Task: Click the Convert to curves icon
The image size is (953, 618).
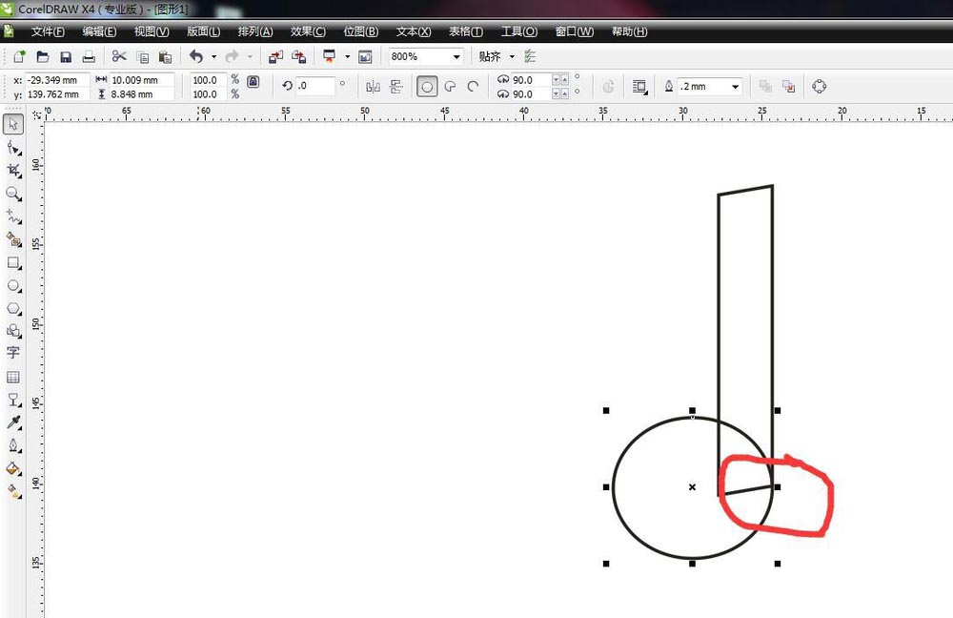Action: click(x=819, y=87)
